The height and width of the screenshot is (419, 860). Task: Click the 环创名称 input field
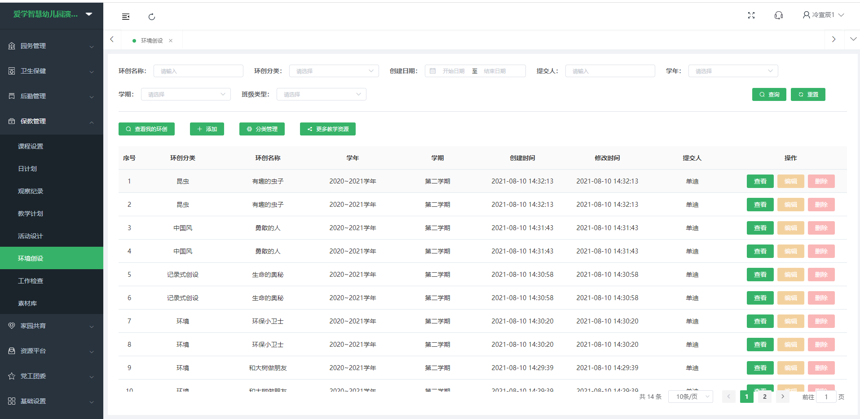click(x=198, y=71)
